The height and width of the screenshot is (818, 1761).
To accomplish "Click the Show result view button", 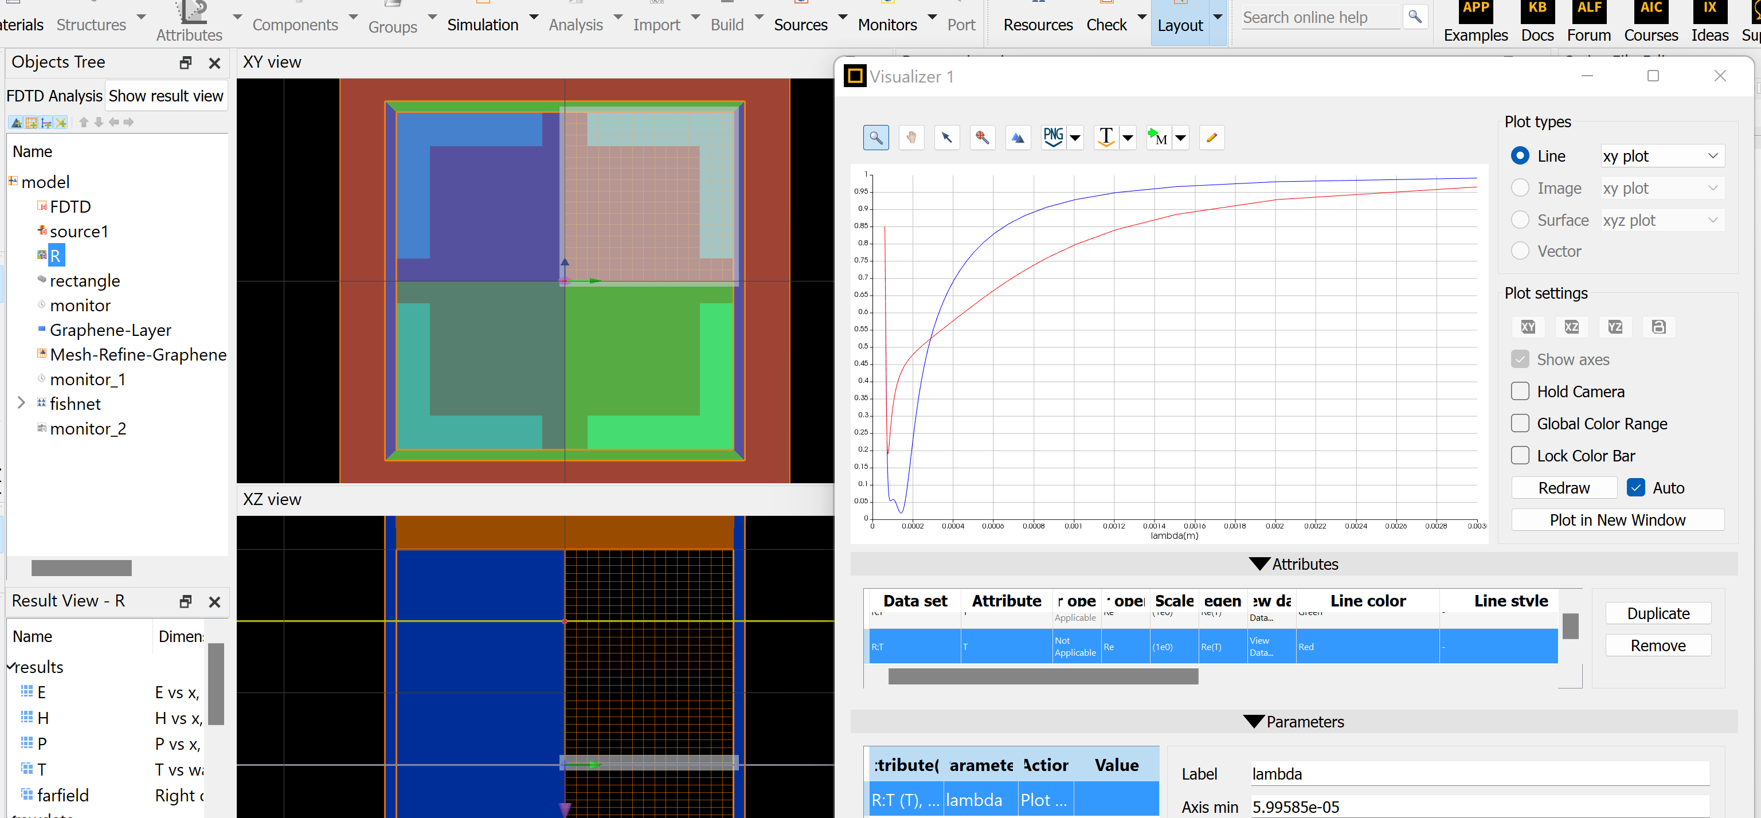I will (166, 96).
